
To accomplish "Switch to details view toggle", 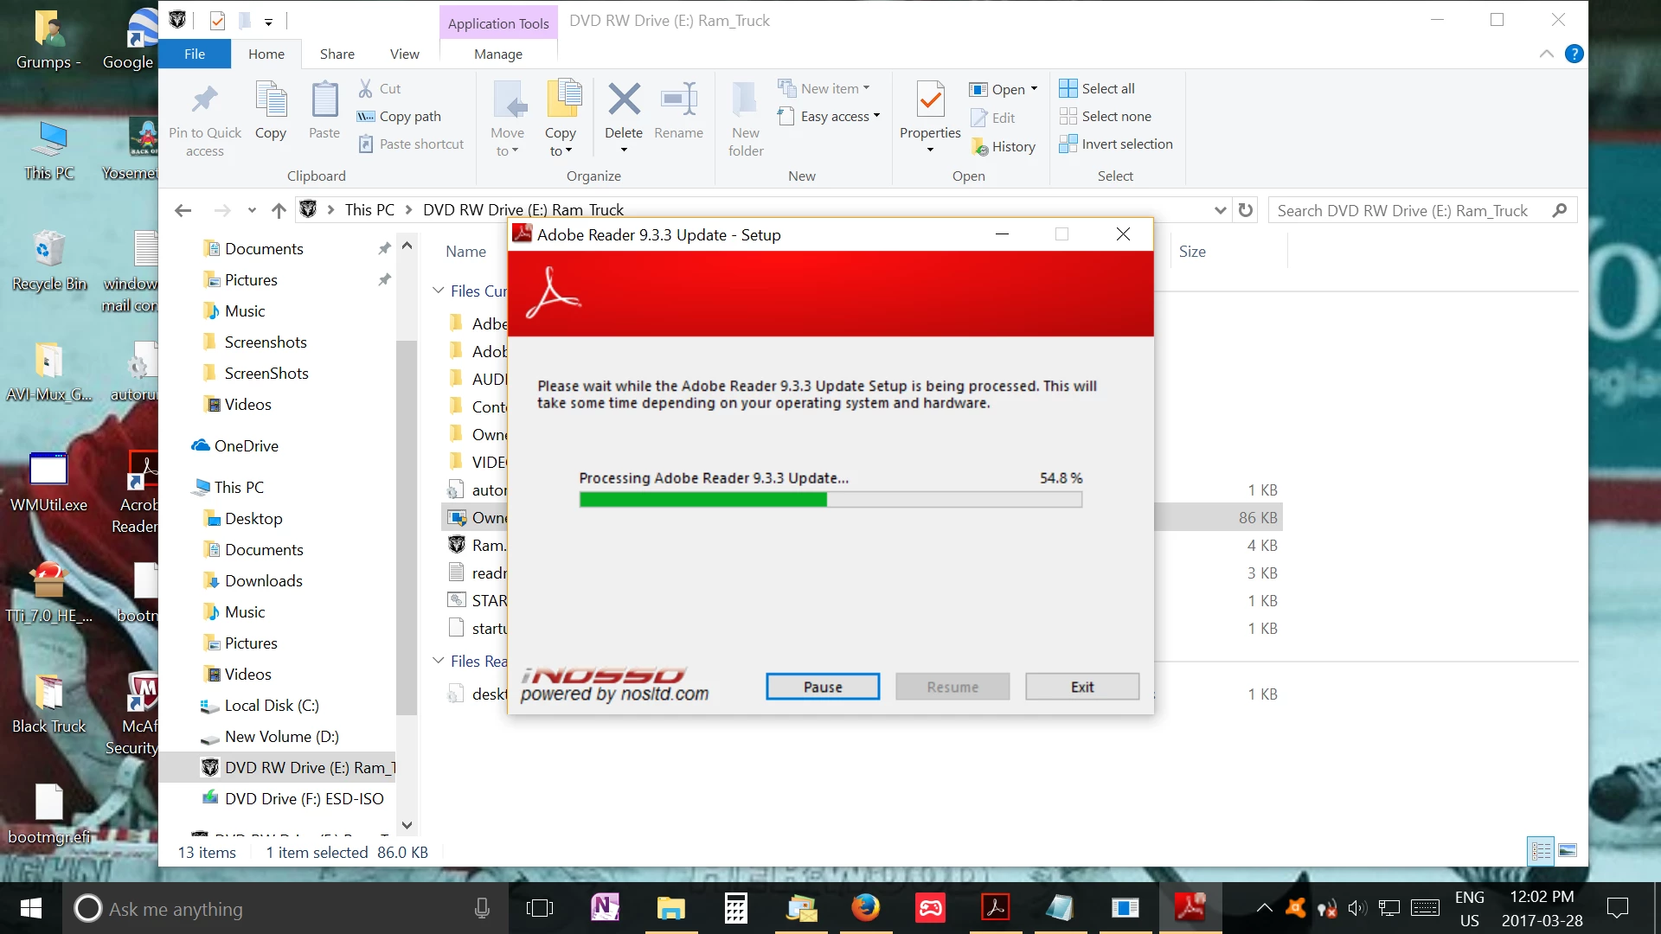I will click(1541, 851).
